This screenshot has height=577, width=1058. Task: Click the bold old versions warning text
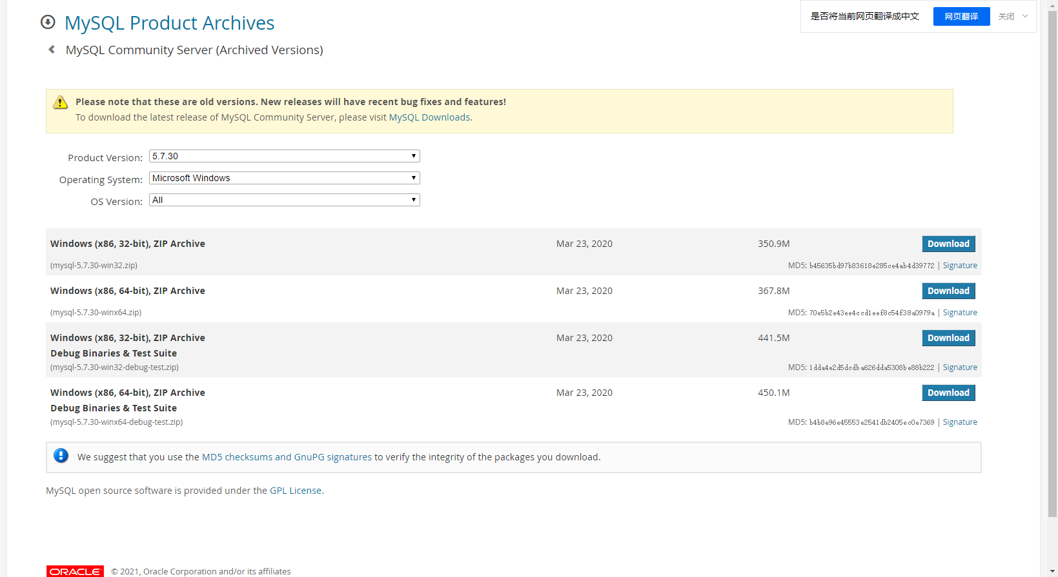(290, 102)
